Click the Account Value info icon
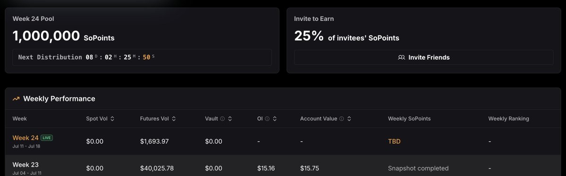Viewport: 566px width, 176px height. click(341, 119)
